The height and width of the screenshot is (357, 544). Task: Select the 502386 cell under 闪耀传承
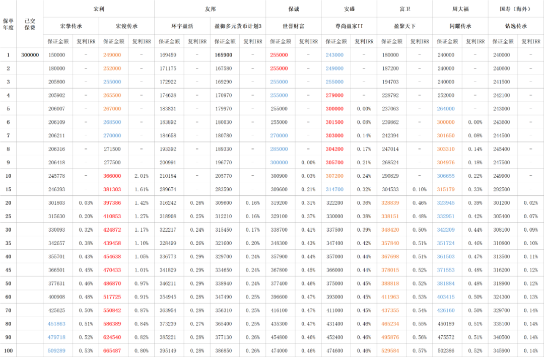(x=446, y=350)
